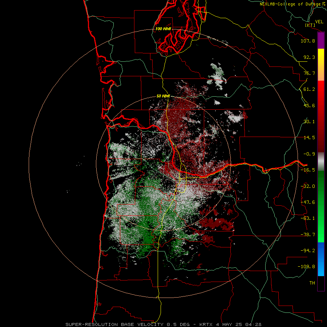The image size is (327, 327).
Task: Click the 45.6 legend value
Action: [x=309, y=105]
